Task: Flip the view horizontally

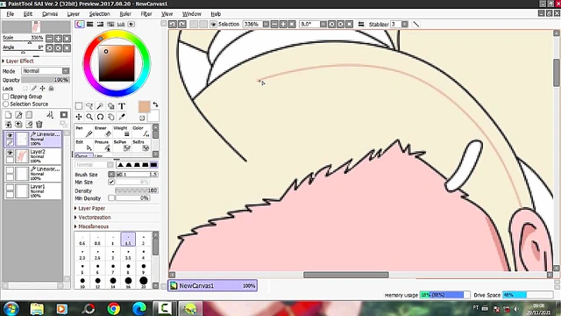Action: click(x=361, y=24)
